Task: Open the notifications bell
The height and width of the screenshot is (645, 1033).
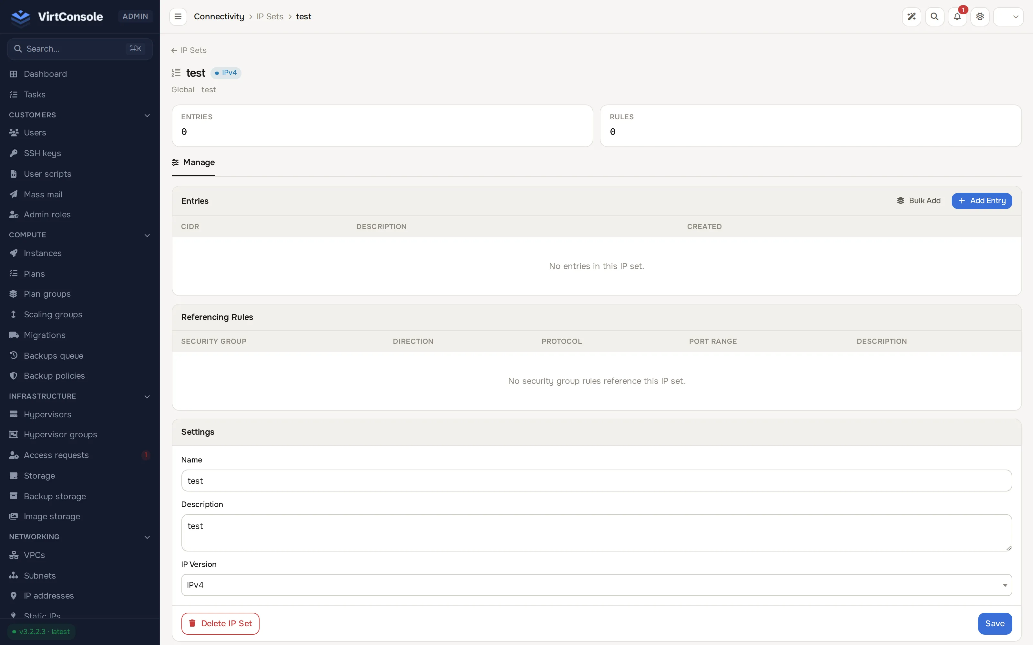Action: pyautogui.click(x=957, y=17)
